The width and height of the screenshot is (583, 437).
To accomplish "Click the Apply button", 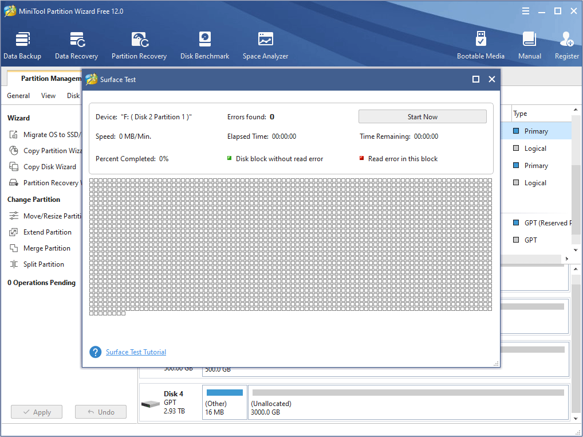I will pyautogui.click(x=37, y=412).
